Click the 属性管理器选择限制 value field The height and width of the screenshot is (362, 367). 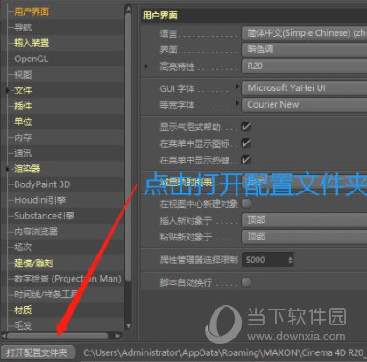point(265,260)
